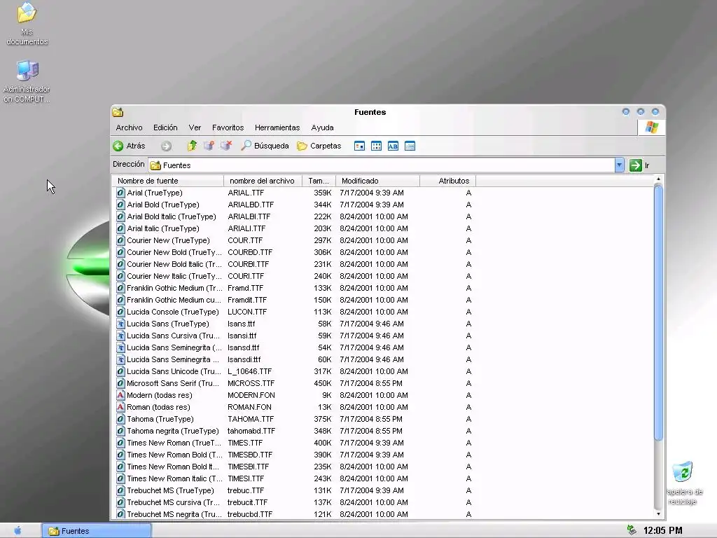The image size is (717, 538).
Task: Click the forward navigation arrow icon
Action: (x=166, y=146)
